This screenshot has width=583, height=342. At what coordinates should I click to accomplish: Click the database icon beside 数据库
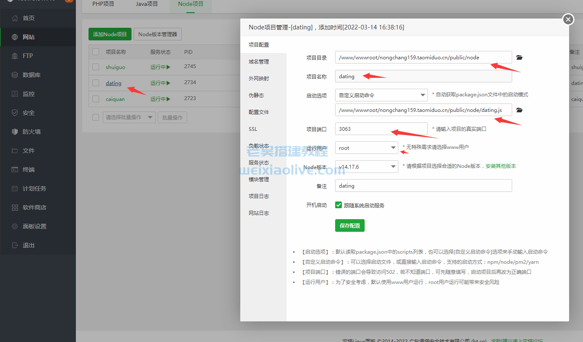point(15,75)
